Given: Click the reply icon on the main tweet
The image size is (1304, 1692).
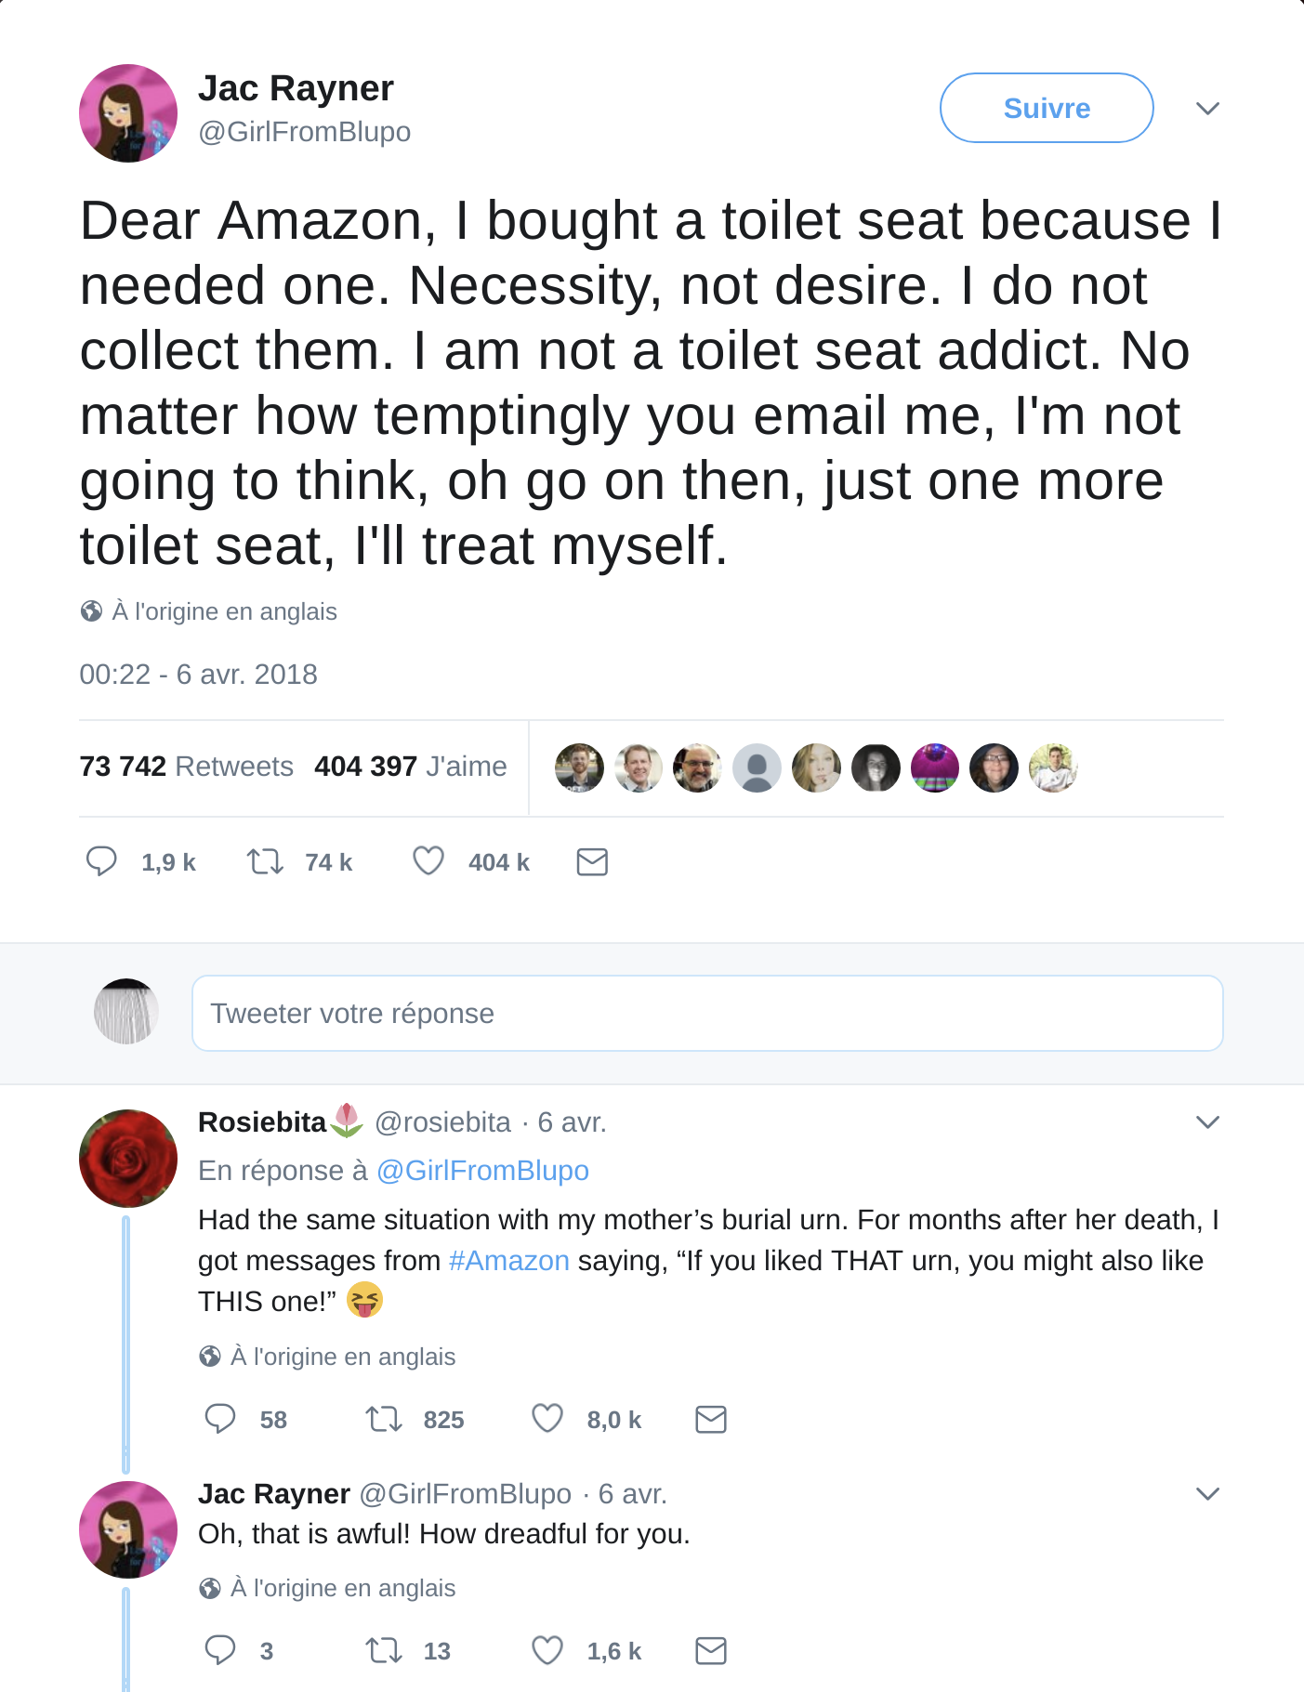Looking at the screenshot, I should tap(101, 861).
